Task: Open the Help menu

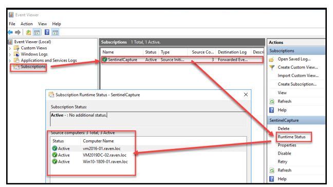Action: pyautogui.click(x=57, y=24)
